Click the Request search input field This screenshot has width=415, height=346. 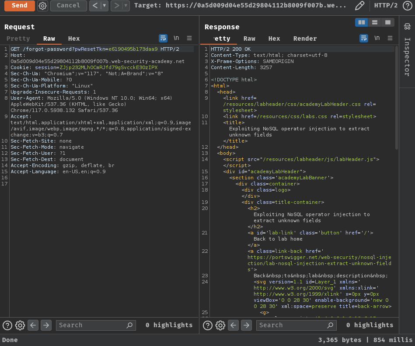pyautogui.click(x=96, y=325)
